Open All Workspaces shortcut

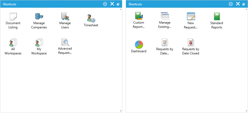point(13,47)
